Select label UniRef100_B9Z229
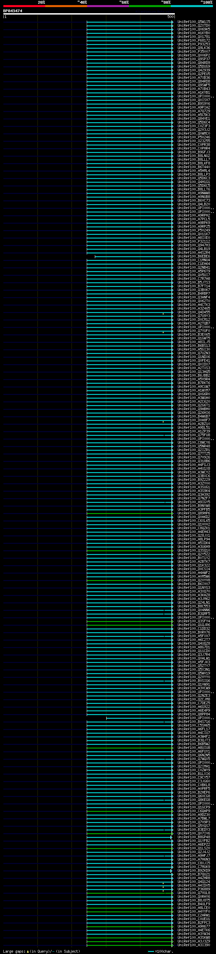The width and height of the screenshot is (216, 954). [194, 480]
